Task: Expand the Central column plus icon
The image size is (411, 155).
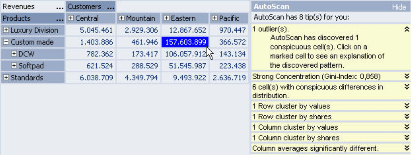Action: [x=71, y=19]
